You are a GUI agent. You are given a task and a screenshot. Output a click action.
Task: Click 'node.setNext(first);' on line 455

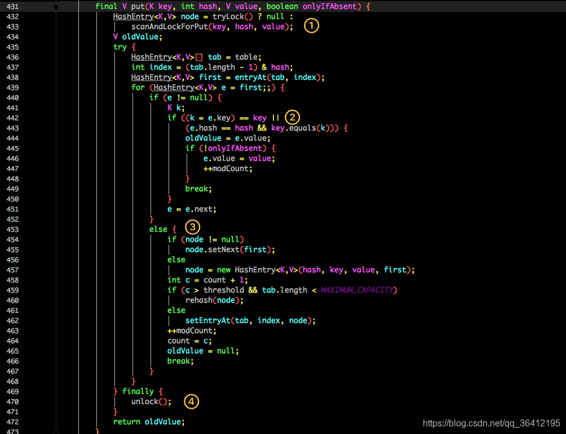(x=231, y=249)
